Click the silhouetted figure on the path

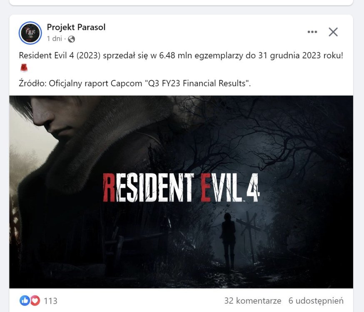pyautogui.click(x=229, y=240)
